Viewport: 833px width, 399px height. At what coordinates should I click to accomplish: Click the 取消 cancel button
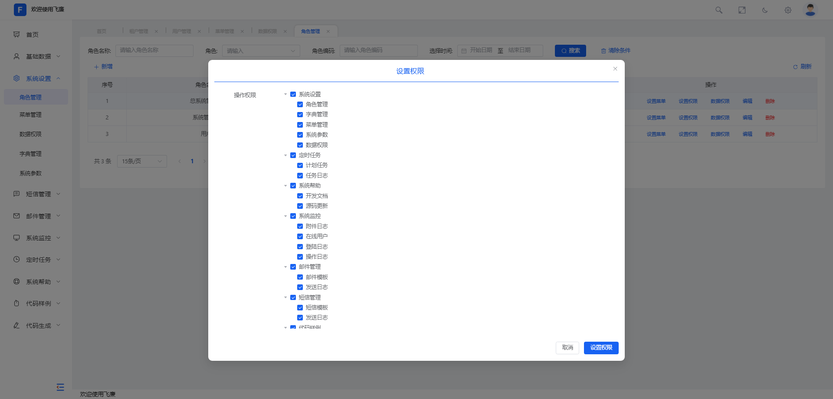[567, 348]
